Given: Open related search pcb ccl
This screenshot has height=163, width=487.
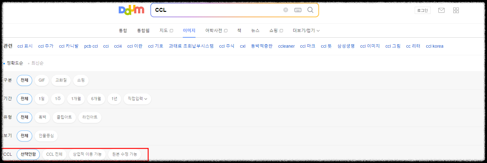Looking at the screenshot, I should click(x=91, y=46).
